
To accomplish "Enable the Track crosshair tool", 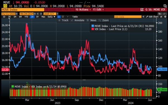I will pos(63,20).
